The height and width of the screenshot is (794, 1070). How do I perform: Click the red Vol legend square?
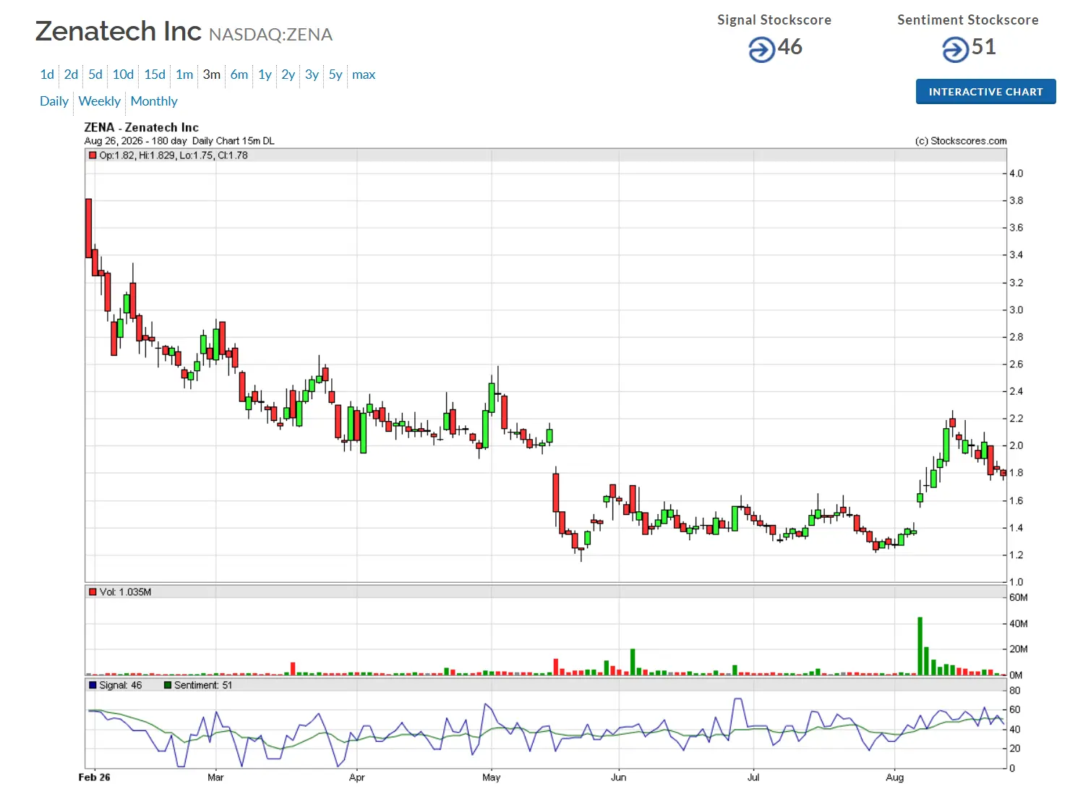coord(92,592)
